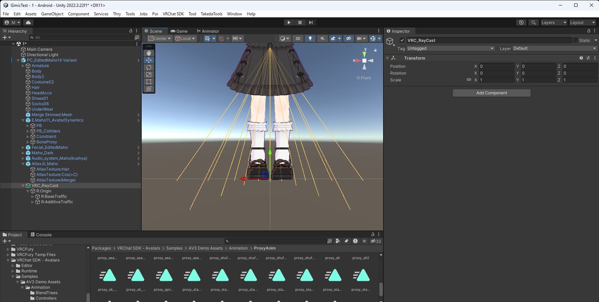Screen dimensions: 599x302
Task: Select the Rect tool
Action: click(149, 81)
